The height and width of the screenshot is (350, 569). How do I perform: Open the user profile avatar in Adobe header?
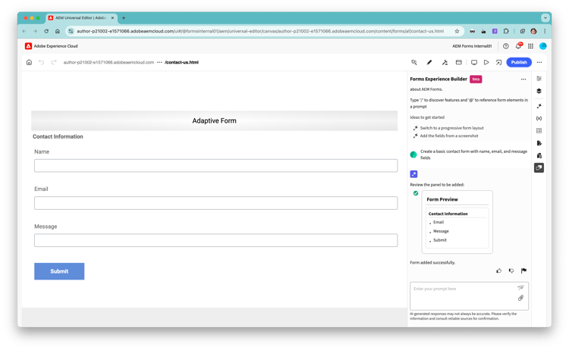tap(543, 46)
